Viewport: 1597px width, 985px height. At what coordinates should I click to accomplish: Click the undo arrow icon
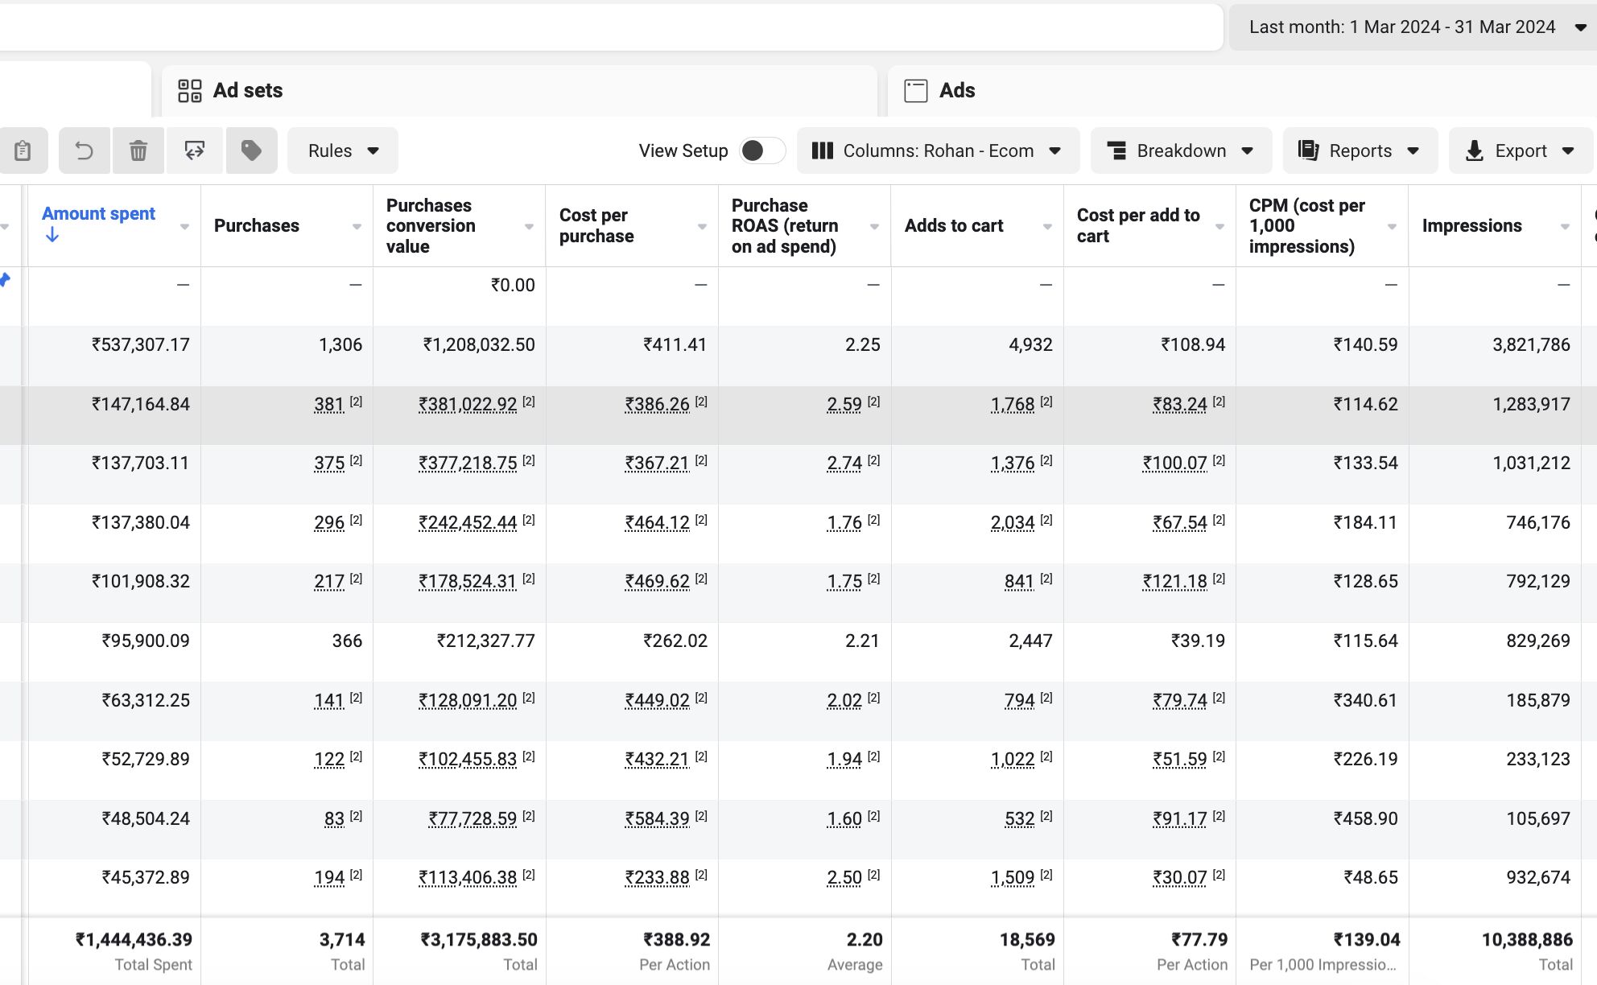click(x=84, y=150)
